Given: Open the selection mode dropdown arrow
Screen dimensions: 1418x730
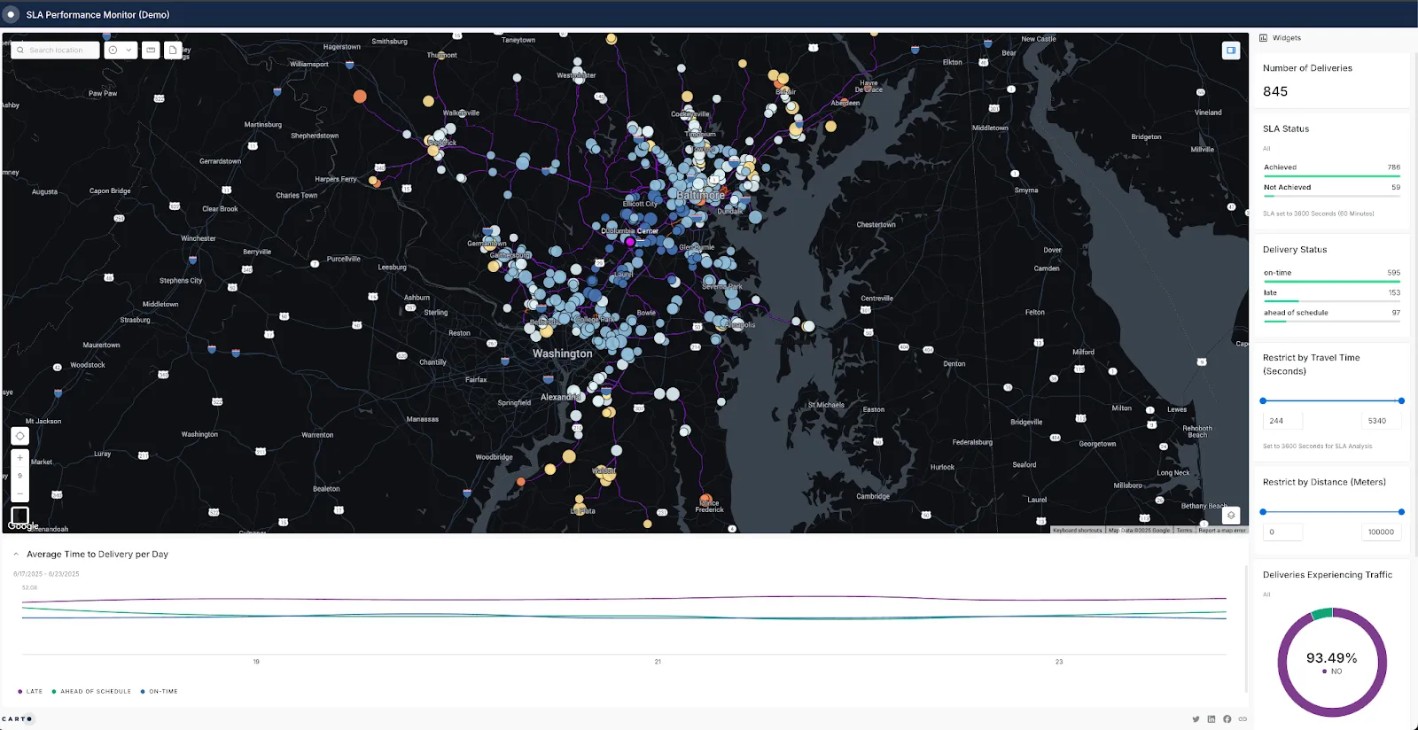Looking at the screenshot, I should (x=129, y=50).
